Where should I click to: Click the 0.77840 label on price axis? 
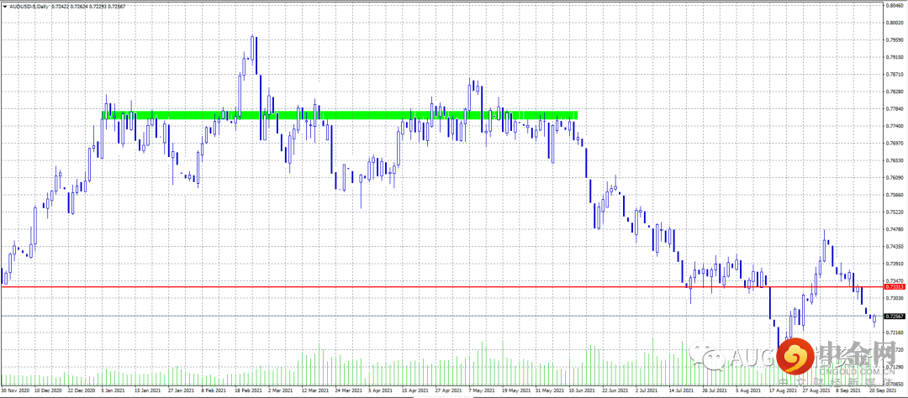[x=894, y=108]
